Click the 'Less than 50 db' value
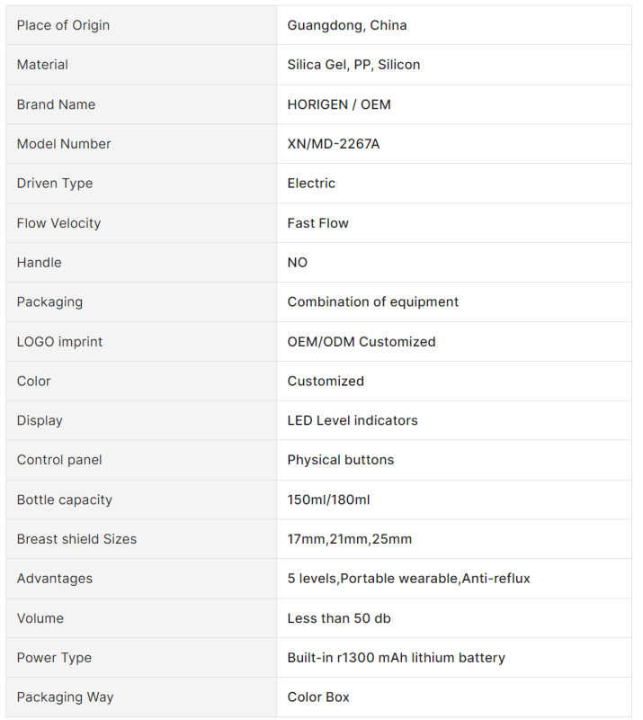 339,618
